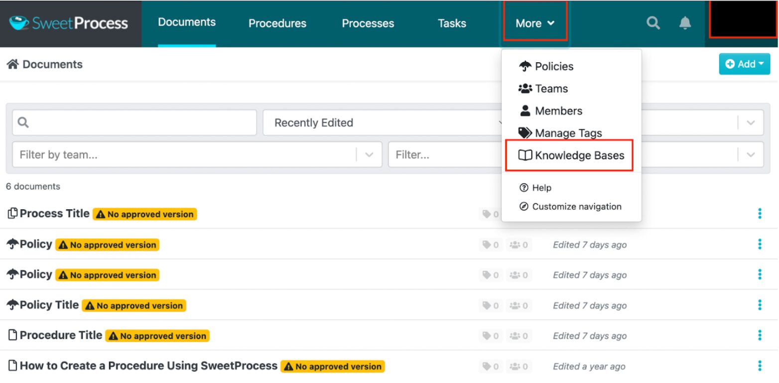Click page icon of Procedure Title document
779x383 pixels.
click(x=13, y=335)
